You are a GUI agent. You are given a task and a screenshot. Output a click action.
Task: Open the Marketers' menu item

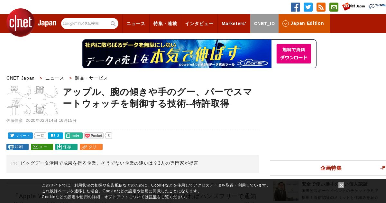(x=234, y=24)
